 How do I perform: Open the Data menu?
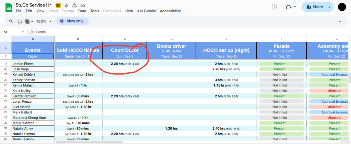[x=82, y=11]
